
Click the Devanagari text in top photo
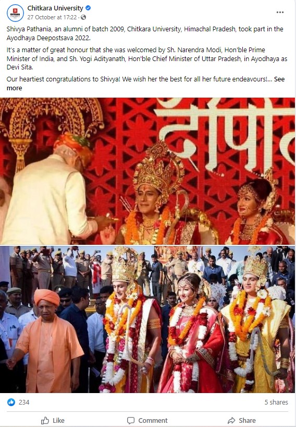point(225,135)
